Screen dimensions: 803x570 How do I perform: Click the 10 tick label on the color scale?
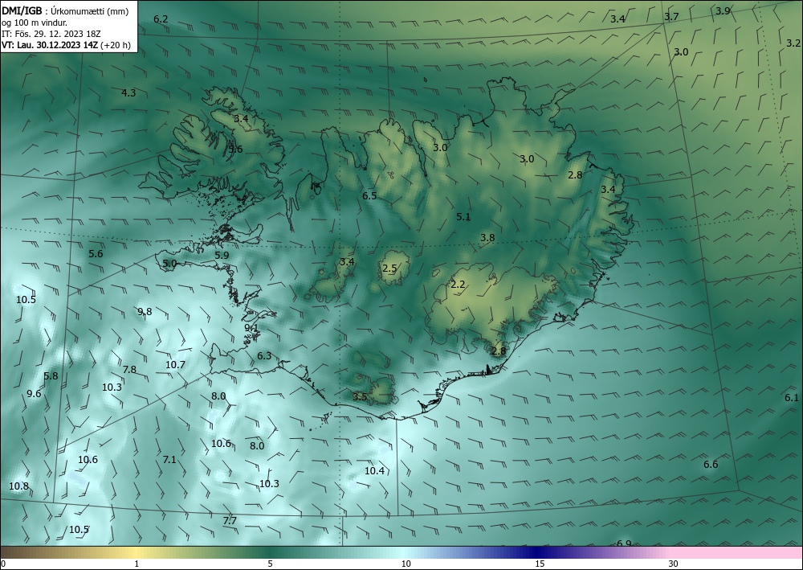pyautogui.click(x=406, y=564)
